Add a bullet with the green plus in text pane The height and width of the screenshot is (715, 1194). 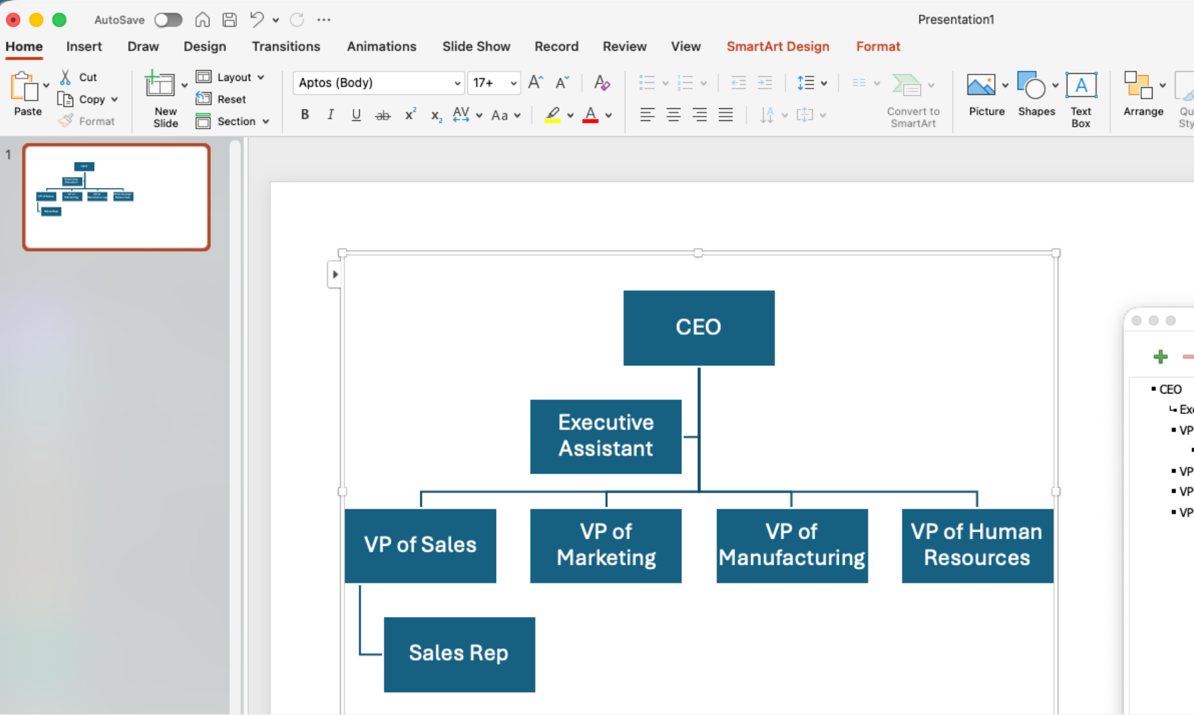[1160, 357]
